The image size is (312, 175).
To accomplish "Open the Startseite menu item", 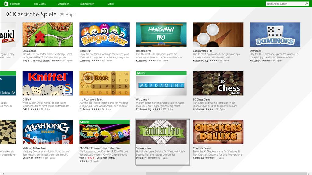I will click(15, 4).
